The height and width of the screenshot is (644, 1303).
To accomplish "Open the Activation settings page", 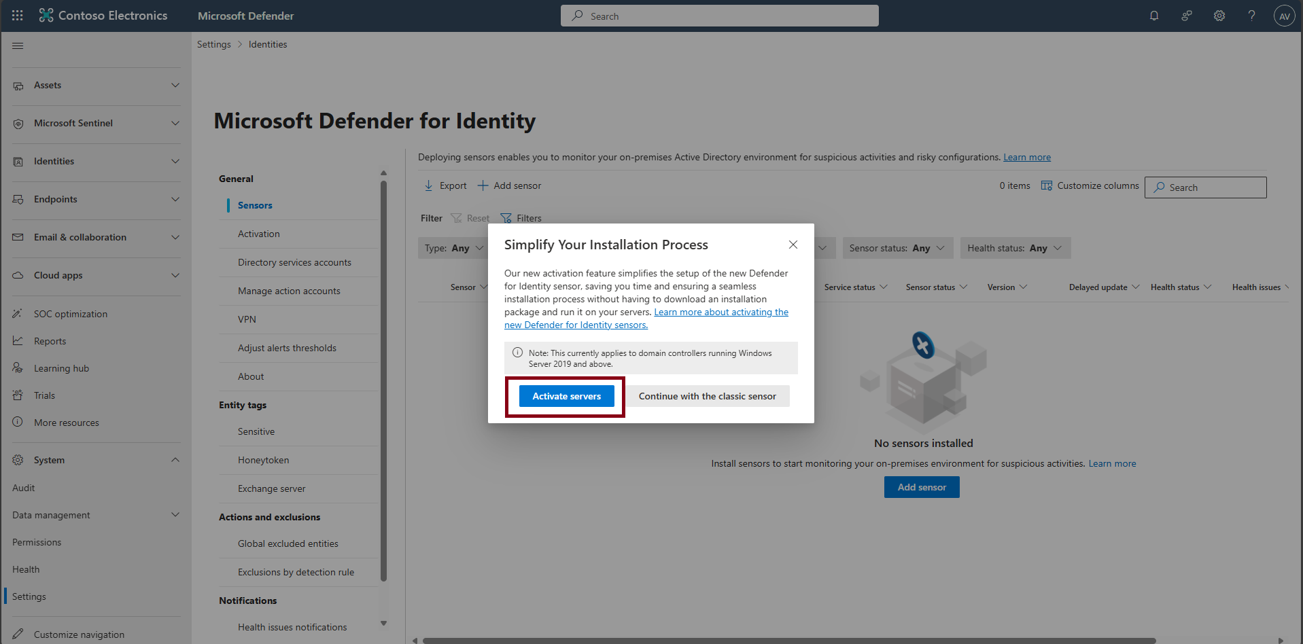I will coord(259,234).
